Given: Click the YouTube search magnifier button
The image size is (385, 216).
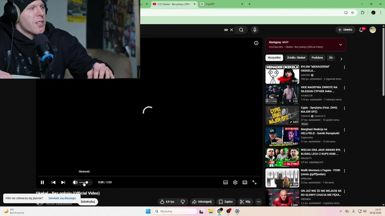Looking at the screenshot, I should click(x=241, y=30).
